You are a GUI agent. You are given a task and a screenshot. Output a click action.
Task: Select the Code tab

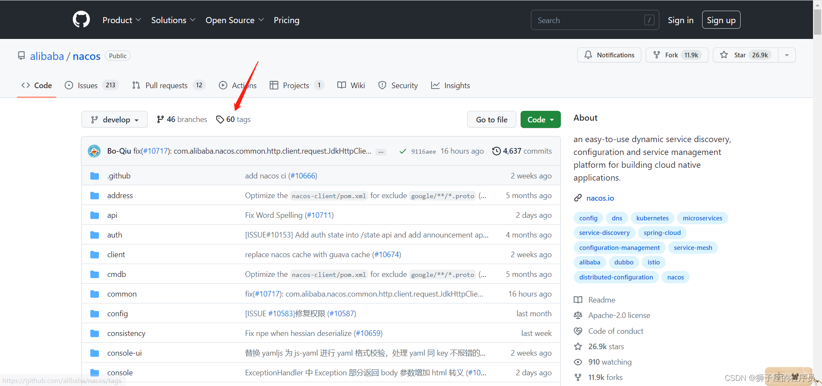pyautogui.click(x=37, y=85)
